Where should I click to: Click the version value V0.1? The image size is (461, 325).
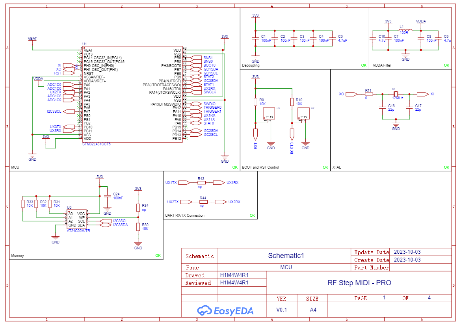[282, 310]
